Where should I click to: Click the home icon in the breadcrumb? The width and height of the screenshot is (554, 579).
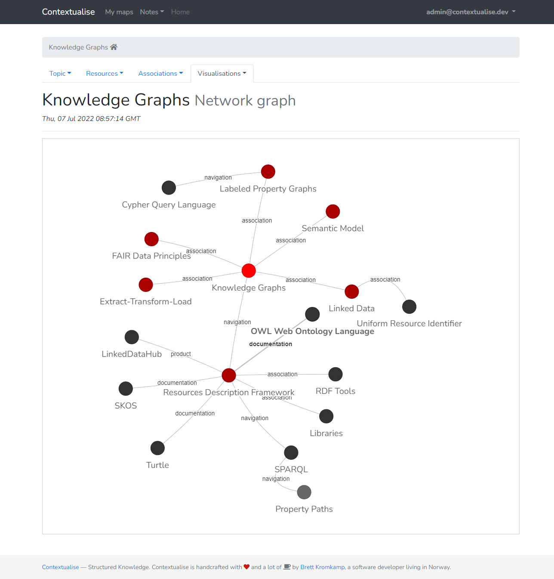pos(114,46)
